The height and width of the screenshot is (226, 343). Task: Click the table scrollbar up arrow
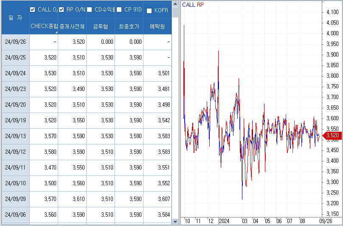click(x=175, y=3)
